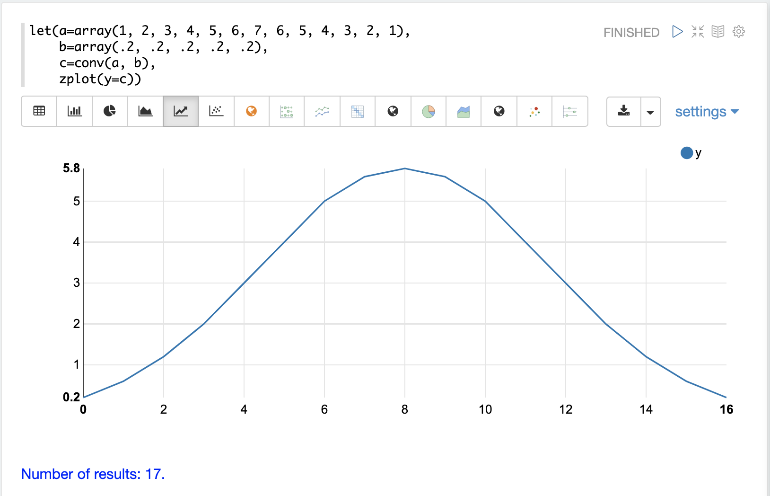Image resolution: width=770 pixels, height=496 pixels.
Task: Pick the colored pie chart visualization
Action: (x=429, y=111)
